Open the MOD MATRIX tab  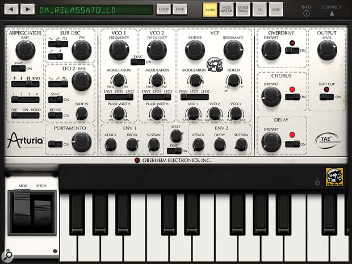(227, 10)
